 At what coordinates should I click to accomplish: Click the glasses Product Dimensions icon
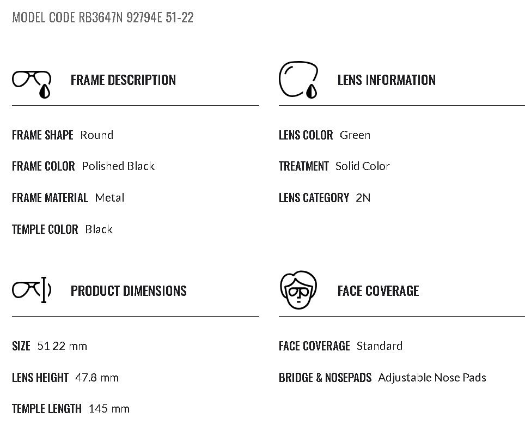coord(32,290)
